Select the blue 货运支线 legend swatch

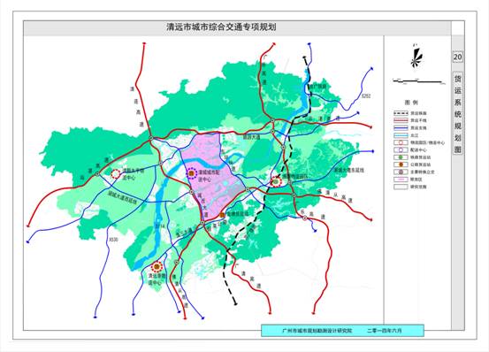(401, 128)
